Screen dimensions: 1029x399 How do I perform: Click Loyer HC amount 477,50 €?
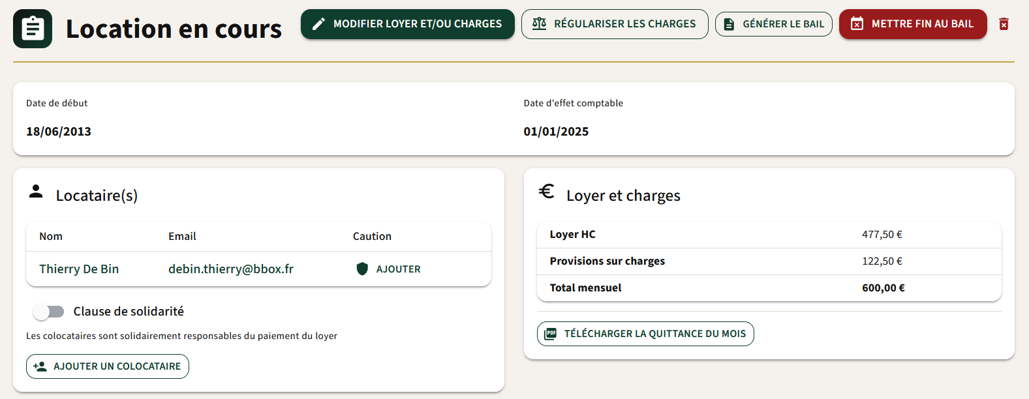(882, 235)
